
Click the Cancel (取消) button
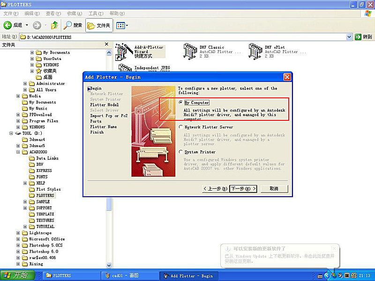click(x=274, y=189)
